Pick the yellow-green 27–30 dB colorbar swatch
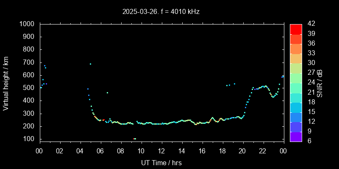Screen dimensions: 339x169 click(296, 68)
